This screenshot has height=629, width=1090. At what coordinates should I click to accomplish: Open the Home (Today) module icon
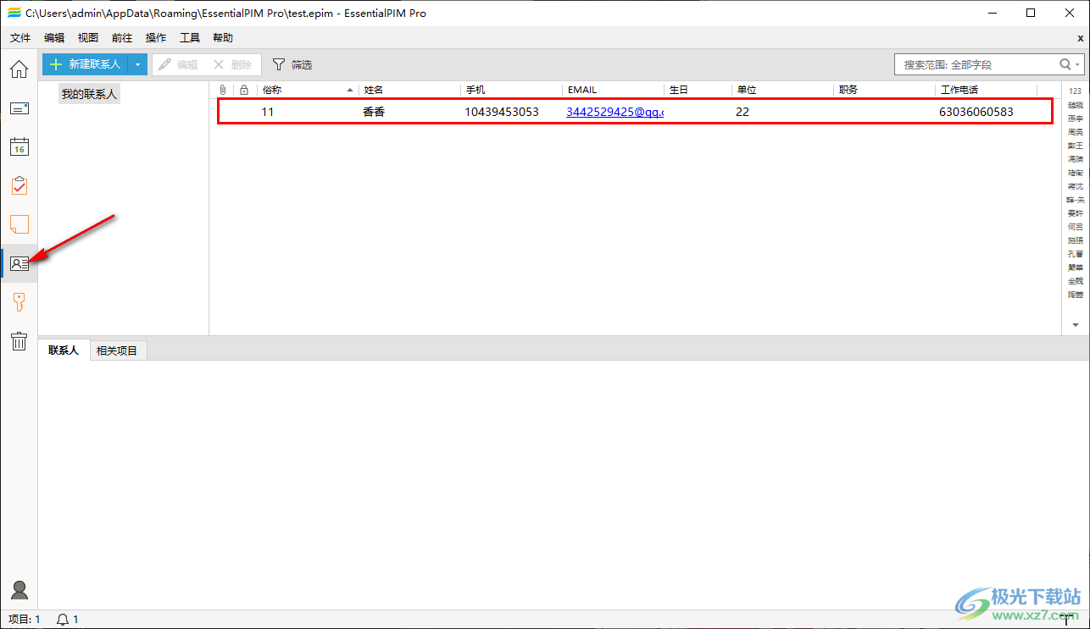[x=19, y=69]
